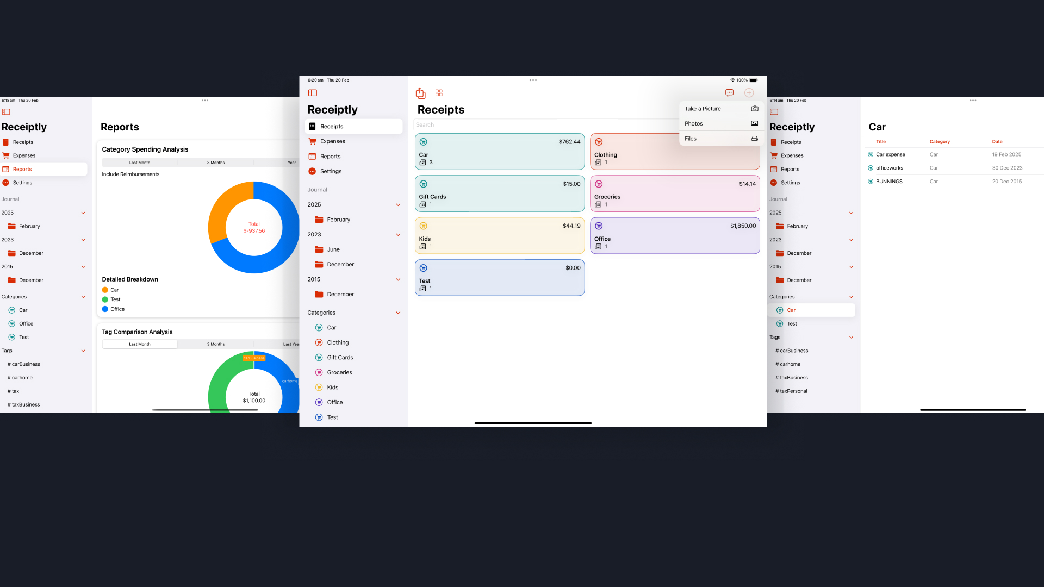The height and width of the screenshot is (587, 1044).
Task: Open Settings in center sidebar
Action: (331, 171)
